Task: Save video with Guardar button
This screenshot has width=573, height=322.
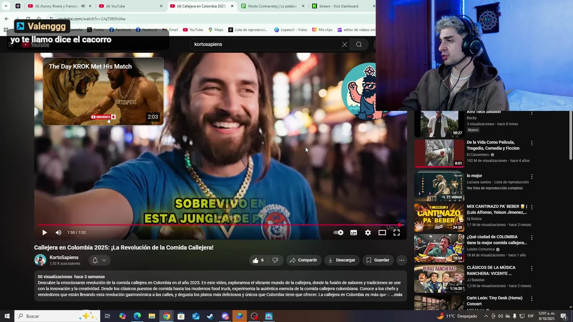Action: click(x=378, y=260)
